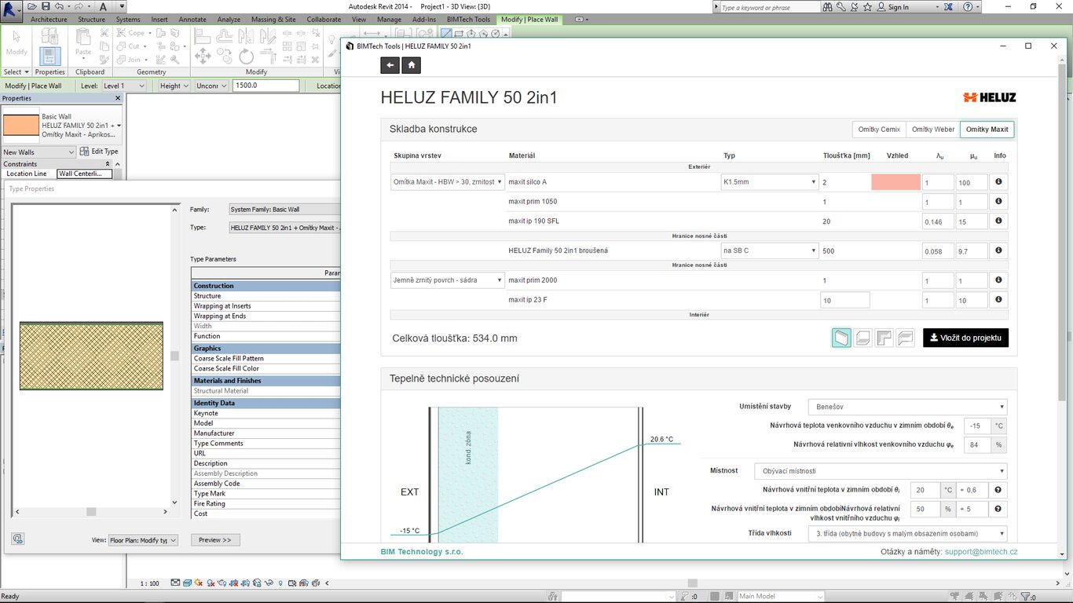Save the project from Quick Access toolbar
1073x603 pixels.
46,6
